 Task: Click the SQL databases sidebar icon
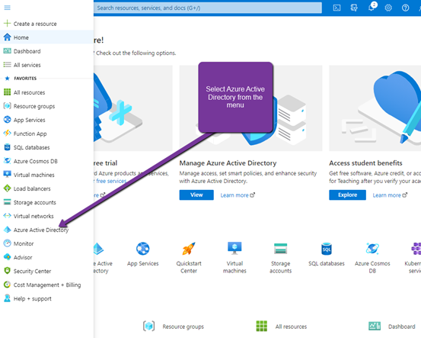pos(8,147)
